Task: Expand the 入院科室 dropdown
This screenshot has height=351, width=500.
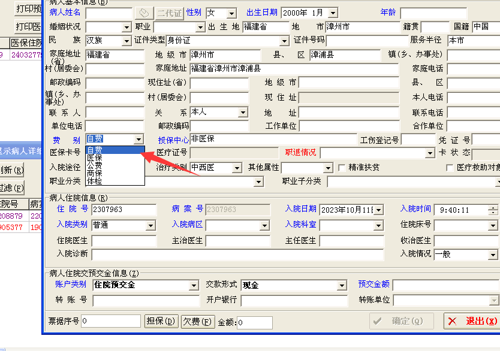Action: pyautogui.click(x=378, y=226)
